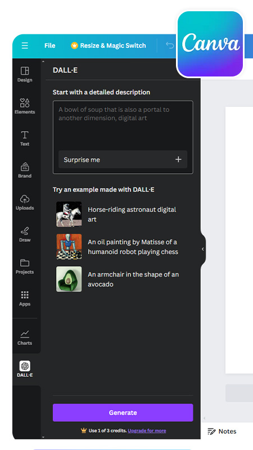Collapse the side panel with chevron handle
The height and width of the screenshot is (450, 253).
pyautogui.click(x=203, y=249)
